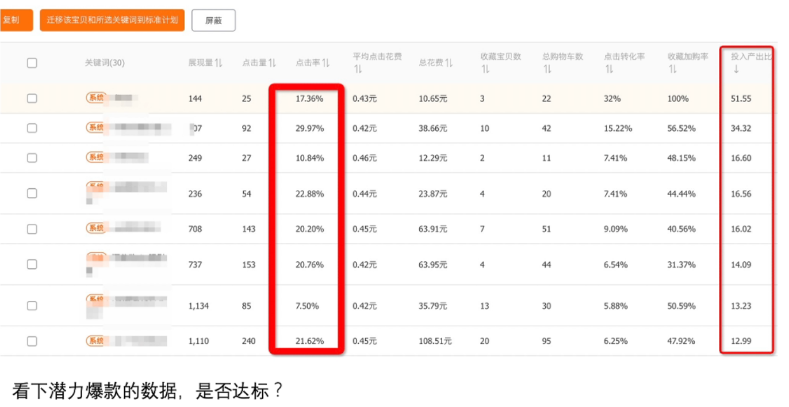Screen dimensions: 789x407
Task: Click the 22.88% click rate cell
Action: click(x=309, y=194)
